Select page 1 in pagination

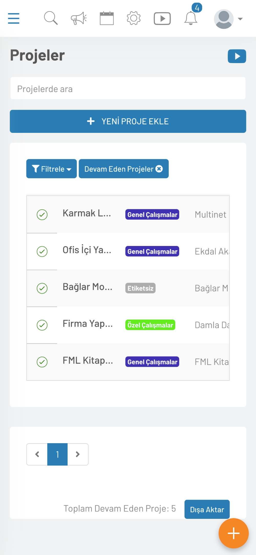(x=57, y=454)
